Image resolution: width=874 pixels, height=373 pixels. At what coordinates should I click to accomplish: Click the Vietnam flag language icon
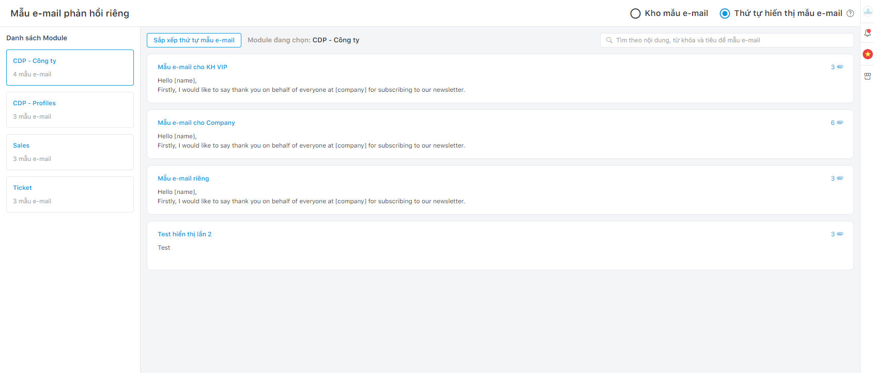(x=868, y=54)
